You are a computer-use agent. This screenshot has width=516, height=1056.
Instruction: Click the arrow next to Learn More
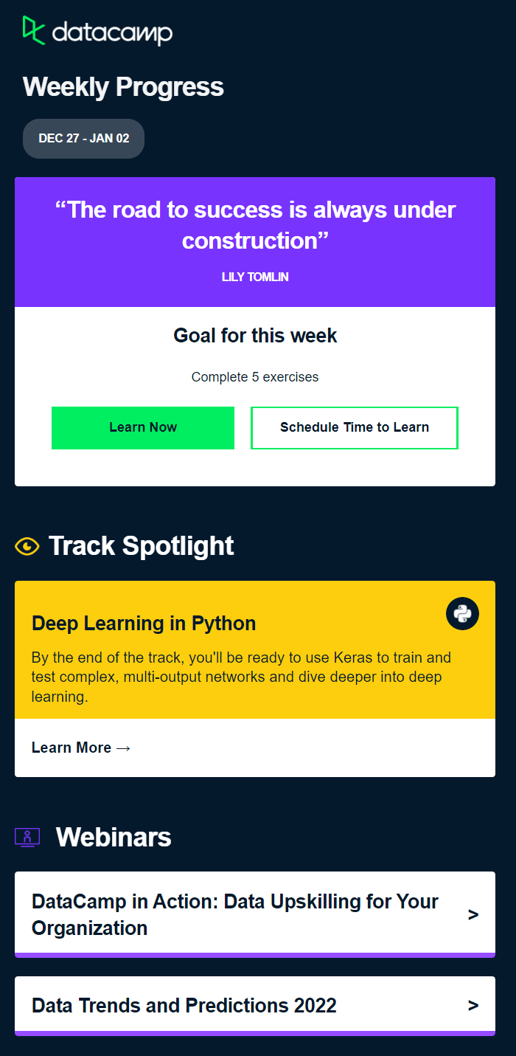click(122, 748)
